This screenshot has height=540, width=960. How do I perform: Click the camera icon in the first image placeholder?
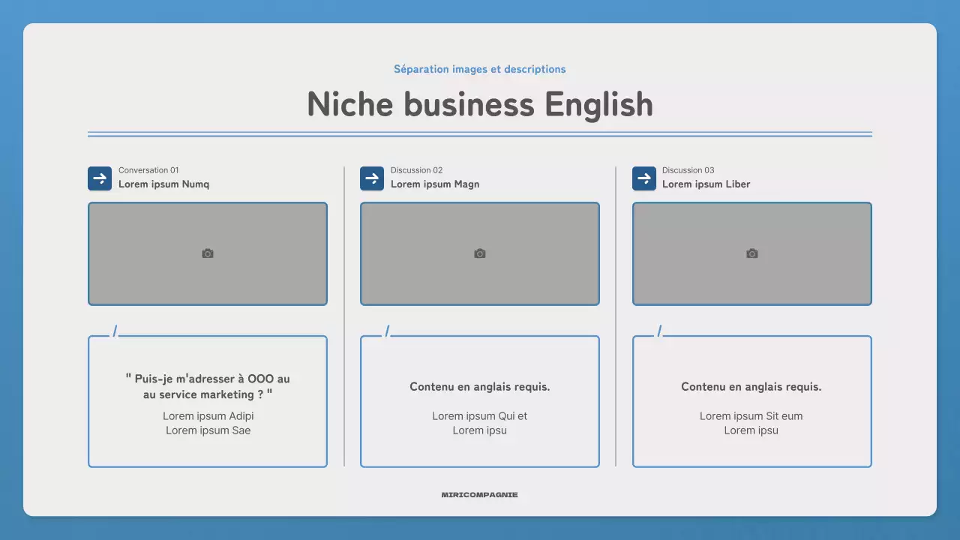208,254
